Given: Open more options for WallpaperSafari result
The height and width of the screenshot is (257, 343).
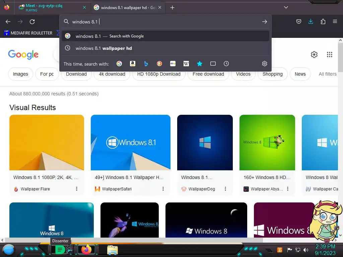Looking at the screenshot, I should (163, 189).
